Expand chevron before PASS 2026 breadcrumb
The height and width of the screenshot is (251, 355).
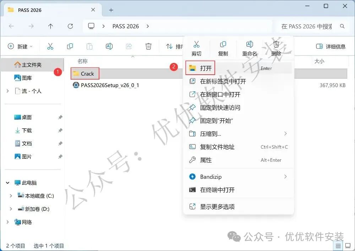103,26
